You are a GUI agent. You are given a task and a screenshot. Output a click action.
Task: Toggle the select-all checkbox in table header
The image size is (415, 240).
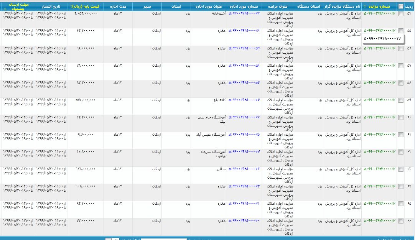401,7
